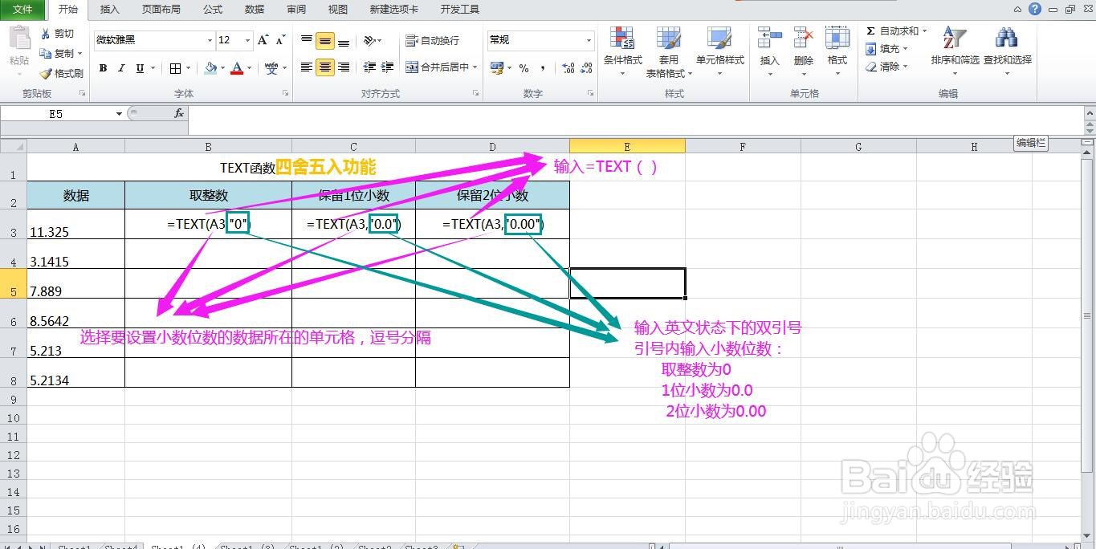Viewport: 1096px width, 549px height.
Task: Click the decrease indent icon
Action: [369, 67]
